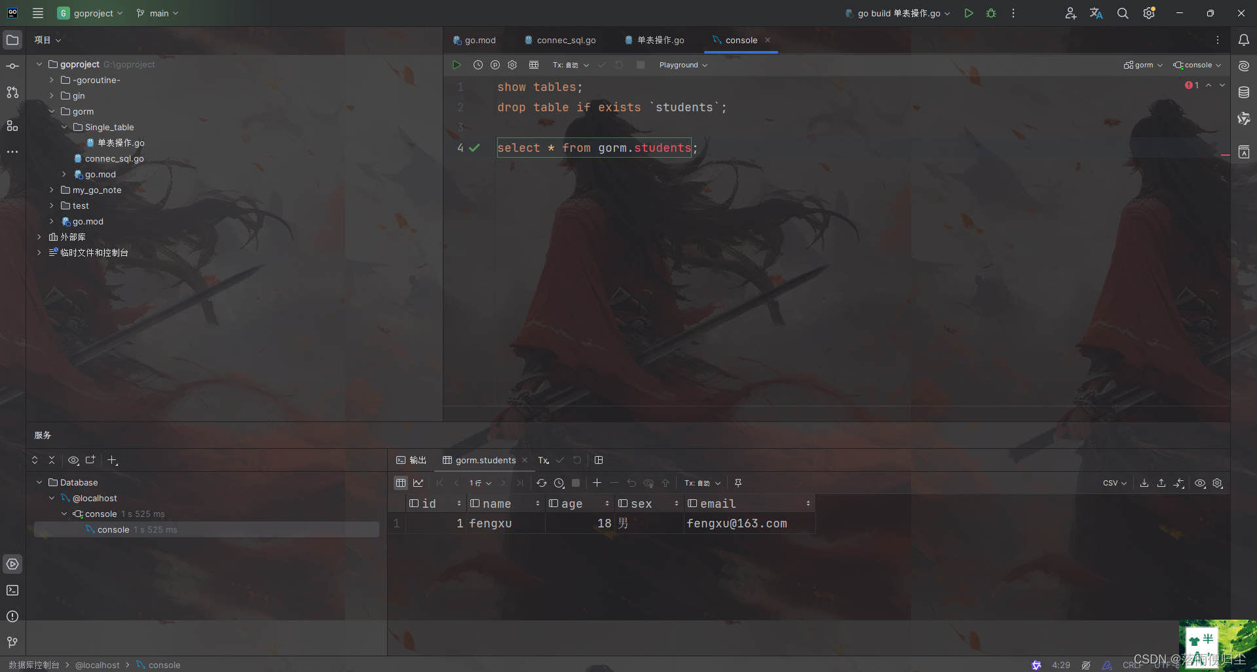Switch to the 输出 output tab
This screenshot has width=1257, height=672.
pos(411,460)
